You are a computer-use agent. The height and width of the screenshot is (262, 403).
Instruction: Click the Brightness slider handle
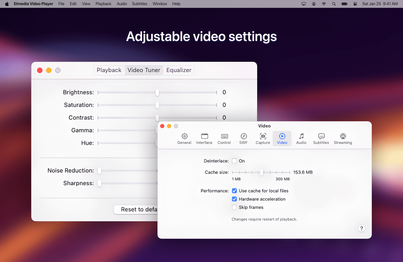point(157,93)
